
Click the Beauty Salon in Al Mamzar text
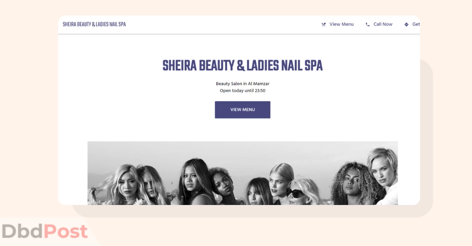point(243,83)
